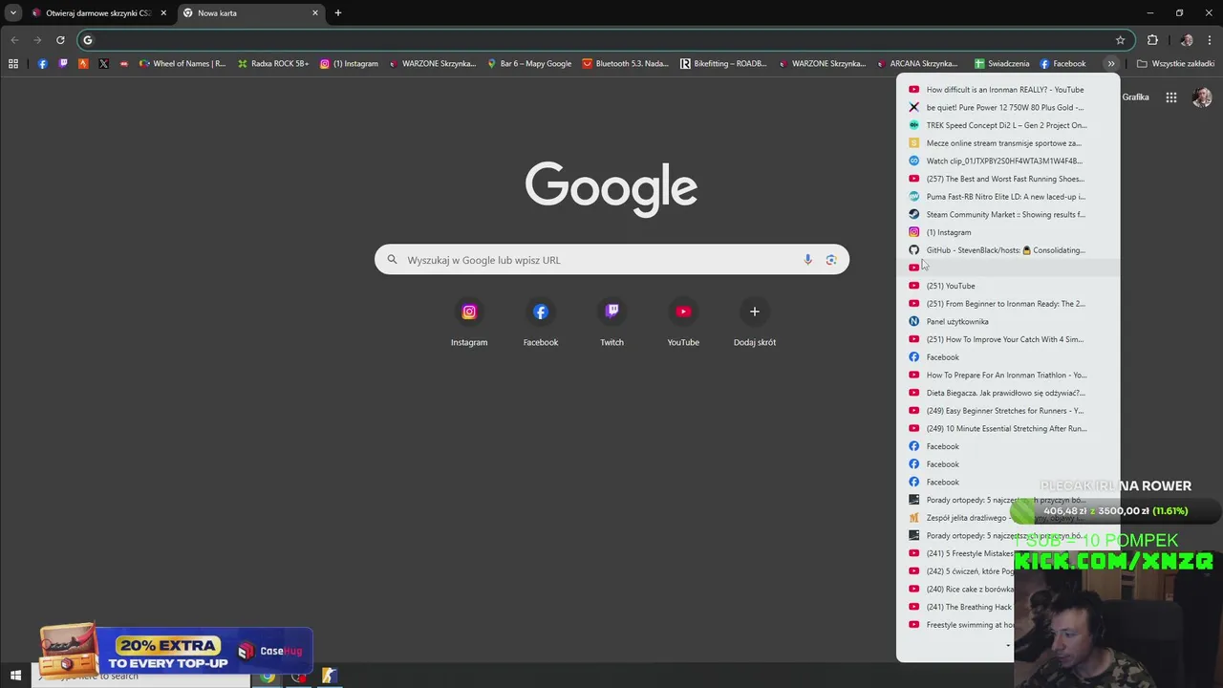
Task: Open the ARCANA Skrzynka bookmark
Action: [x=916, y=64]
